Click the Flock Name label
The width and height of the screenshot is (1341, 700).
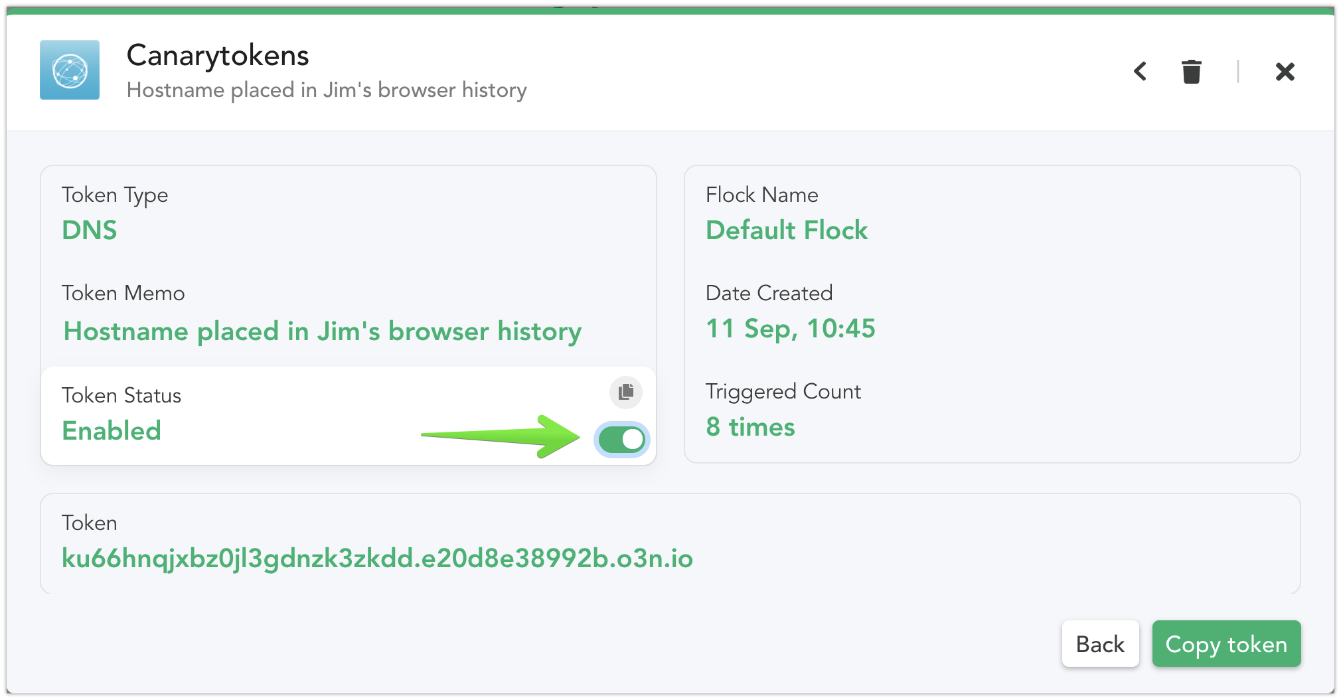pos(761,195)
